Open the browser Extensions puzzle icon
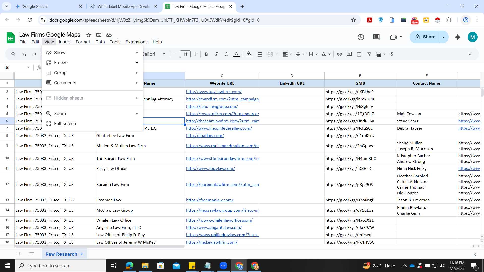 coord(449,20)
